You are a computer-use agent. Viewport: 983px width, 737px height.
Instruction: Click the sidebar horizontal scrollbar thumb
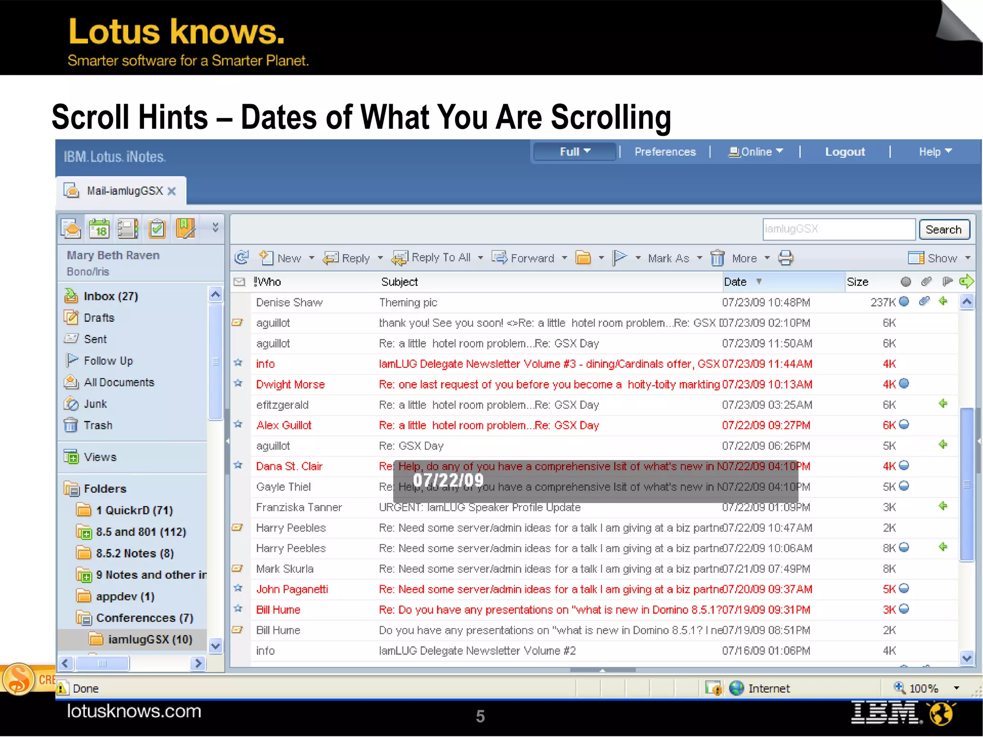coord(102,664)
